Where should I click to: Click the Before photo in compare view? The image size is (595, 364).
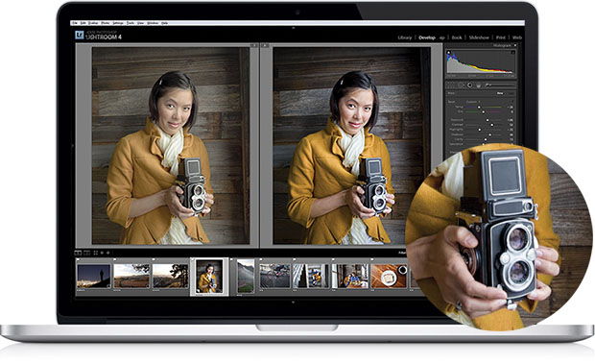(171, 146)
